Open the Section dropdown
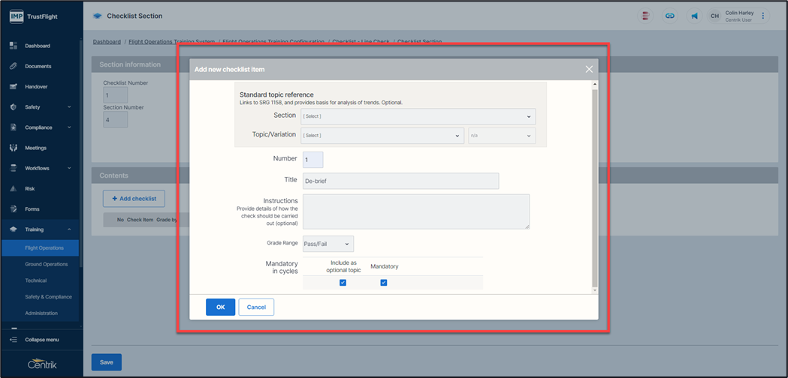 [x=418, y=116]
